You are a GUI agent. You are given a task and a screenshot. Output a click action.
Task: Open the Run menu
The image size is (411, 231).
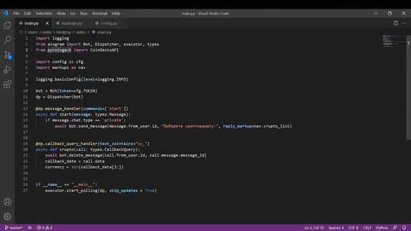tap(83, 13)
